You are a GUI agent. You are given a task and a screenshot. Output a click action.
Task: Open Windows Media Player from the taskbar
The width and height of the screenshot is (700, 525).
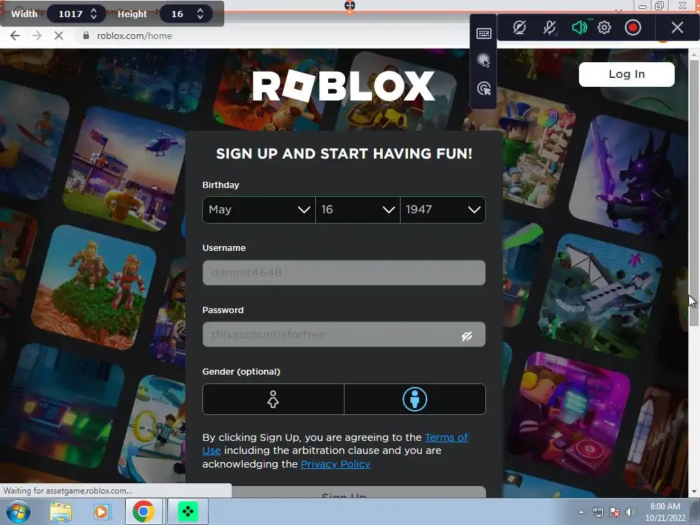coord(101,511)
